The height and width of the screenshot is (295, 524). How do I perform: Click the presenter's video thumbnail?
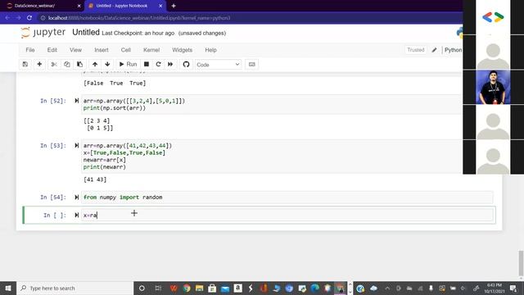point(493,87)
